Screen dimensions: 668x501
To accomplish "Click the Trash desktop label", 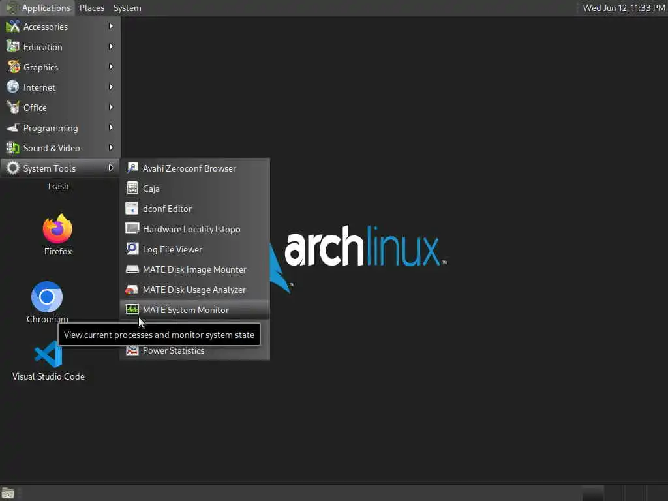I will [57, 186].
